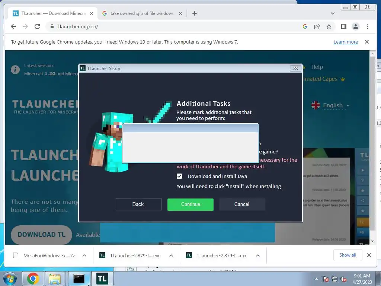Click the UK flag icon

(x=316, y=105)
